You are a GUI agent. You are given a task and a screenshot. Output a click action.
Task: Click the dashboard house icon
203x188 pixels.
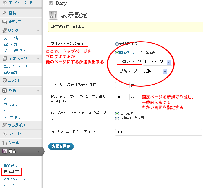pyautogui.click(x=4, y=3)
